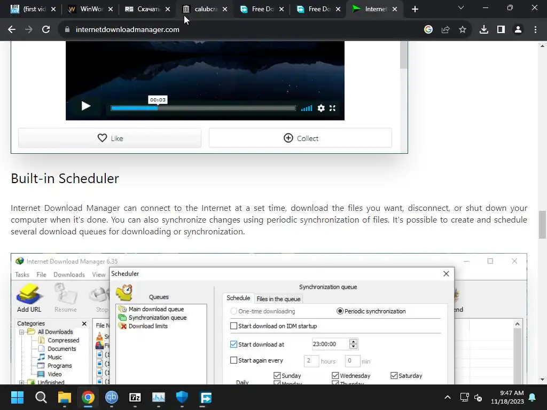
Task: Close the WinWor tab
Action: point(111,10)
